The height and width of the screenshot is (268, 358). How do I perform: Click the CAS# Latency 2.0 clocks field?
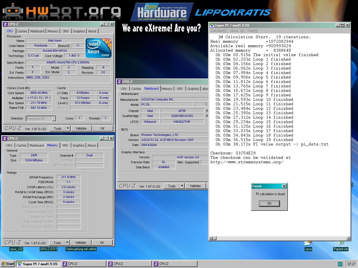tap(69, 187)
